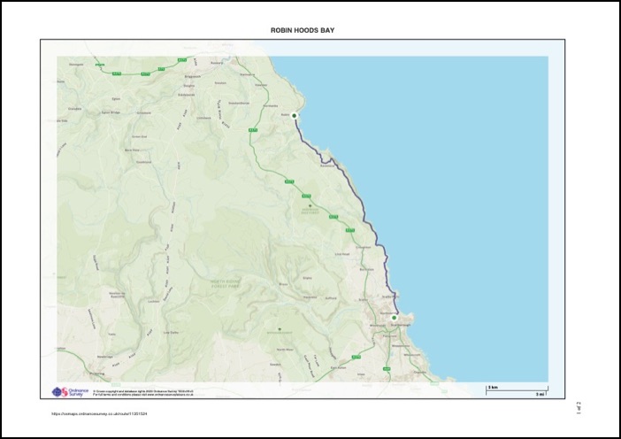Click the Crown copyright notice text
Image resolution: width=621 pixels, height=439 pixels.
tap(143, 391)
